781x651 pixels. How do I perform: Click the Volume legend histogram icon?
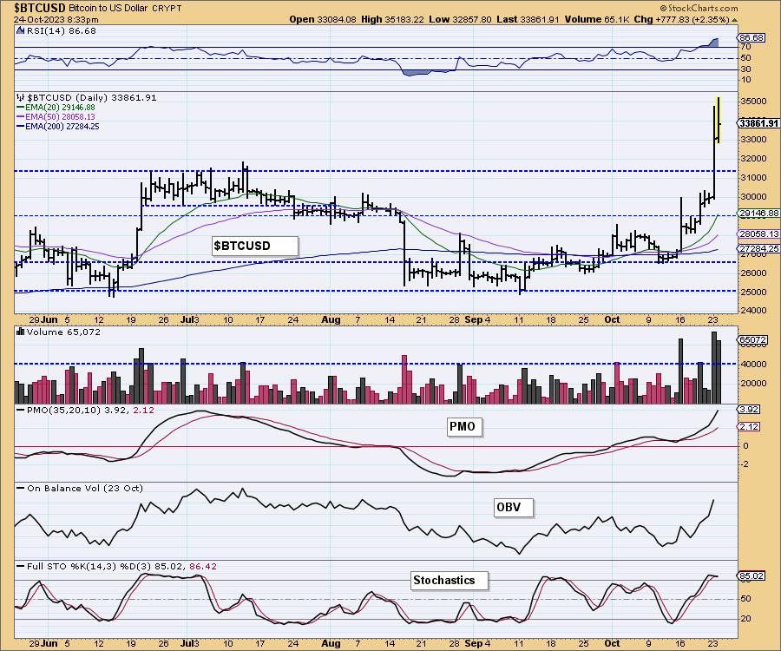coord(21,332)
